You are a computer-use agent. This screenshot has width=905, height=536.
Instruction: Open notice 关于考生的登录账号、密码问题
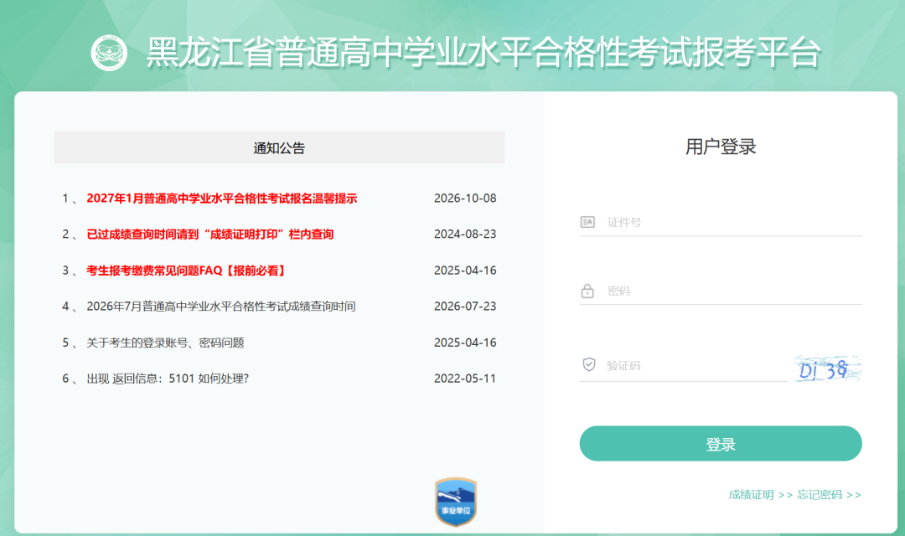coord(166,343)
